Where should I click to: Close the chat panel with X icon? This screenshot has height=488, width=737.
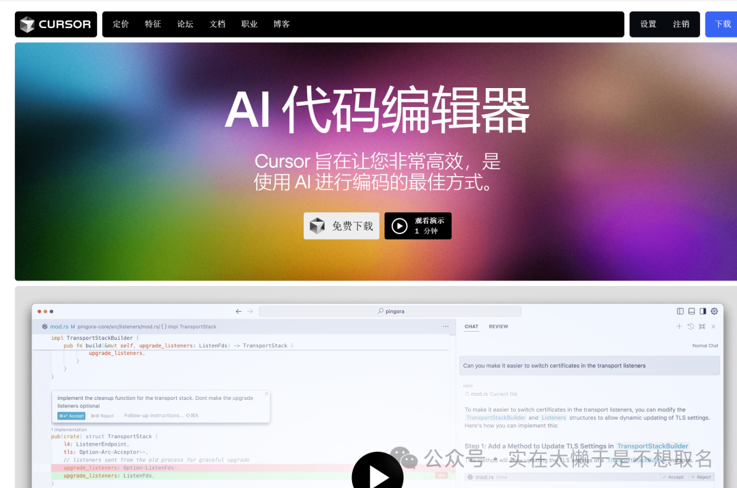714,326
